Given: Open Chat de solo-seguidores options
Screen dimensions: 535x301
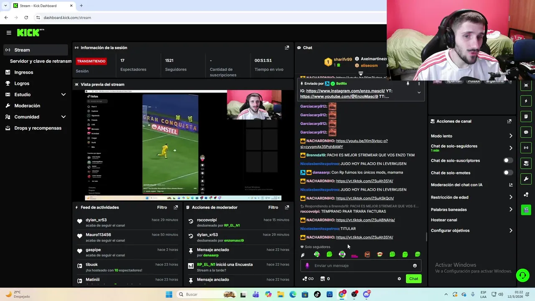Looking at the screenshot, I should click(471, 148).
